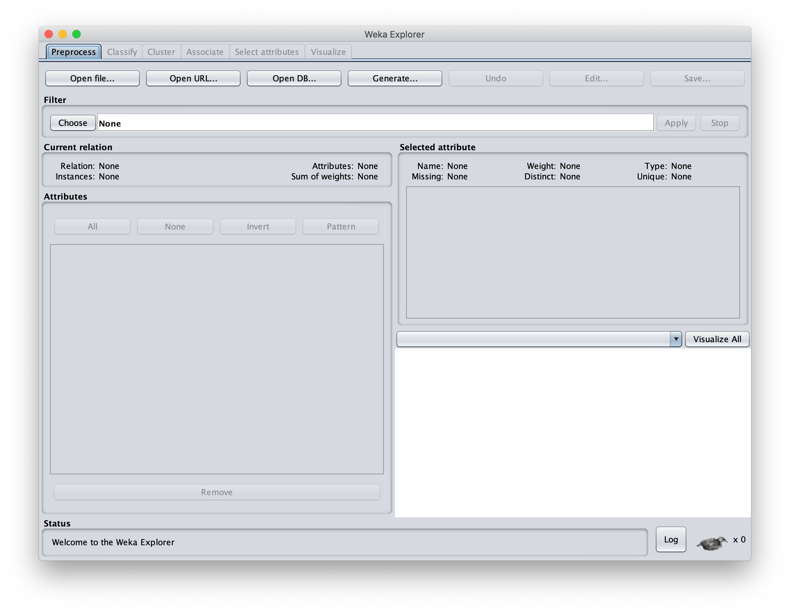This screenshot has width=790, height=612.
Task: Click the Undo button
Action: point(495,79)
